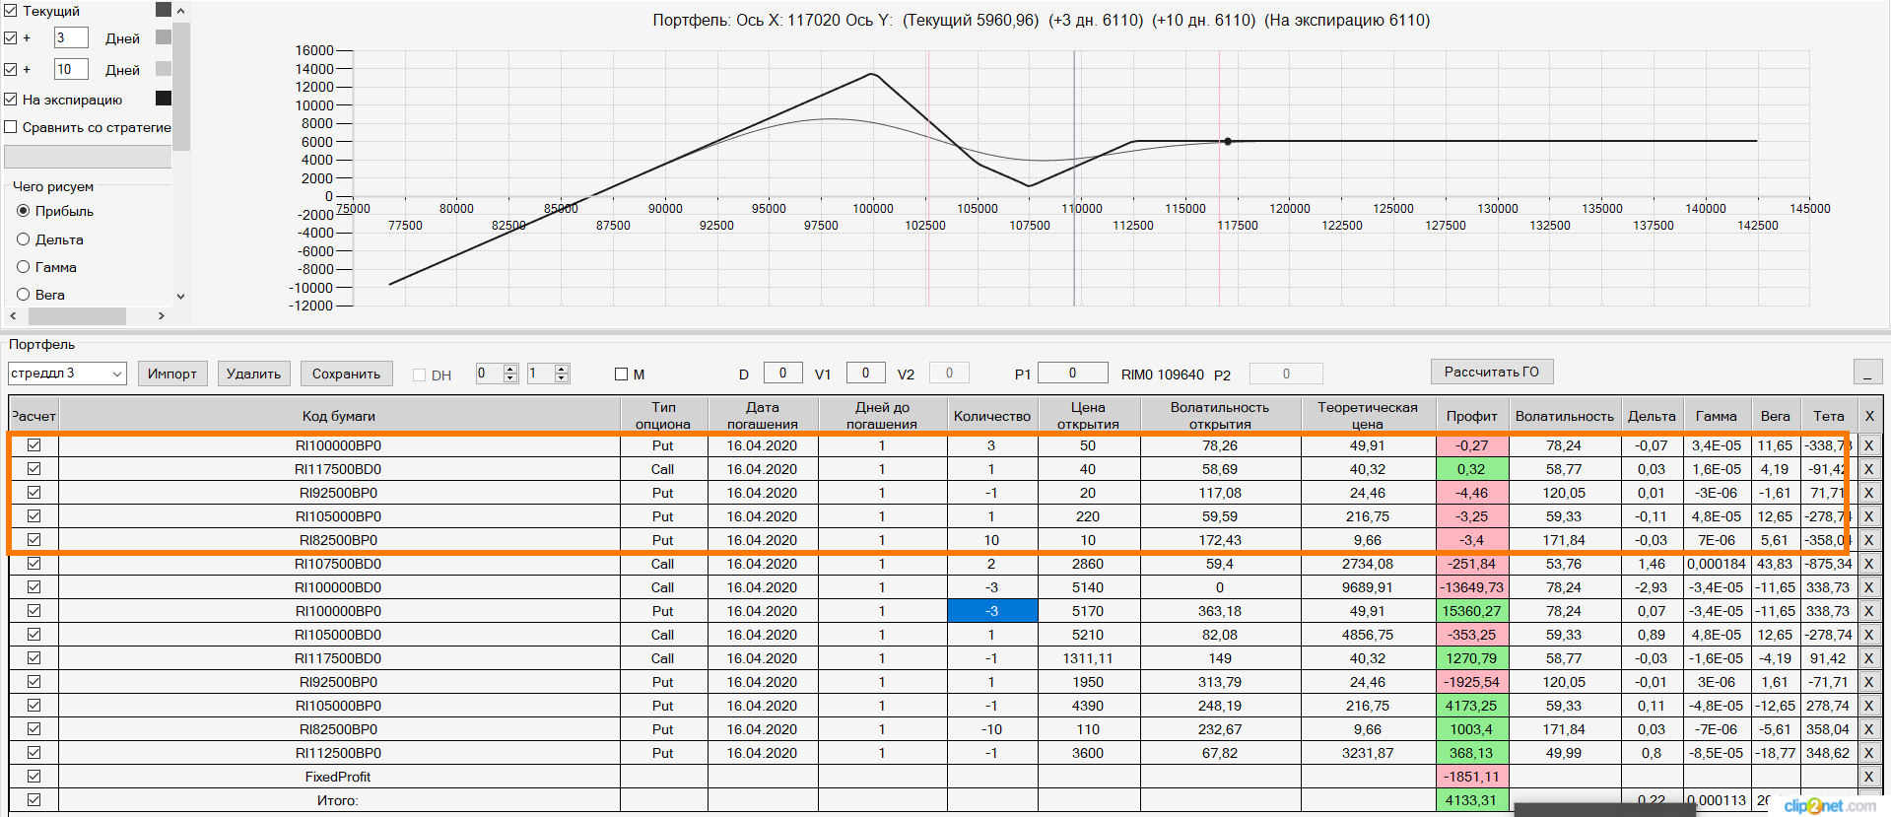Image resolution: width=1891 pixels, height=817 pixels.
Task: Click the На экспирацию black color swatch
Action: pos(164,99)
